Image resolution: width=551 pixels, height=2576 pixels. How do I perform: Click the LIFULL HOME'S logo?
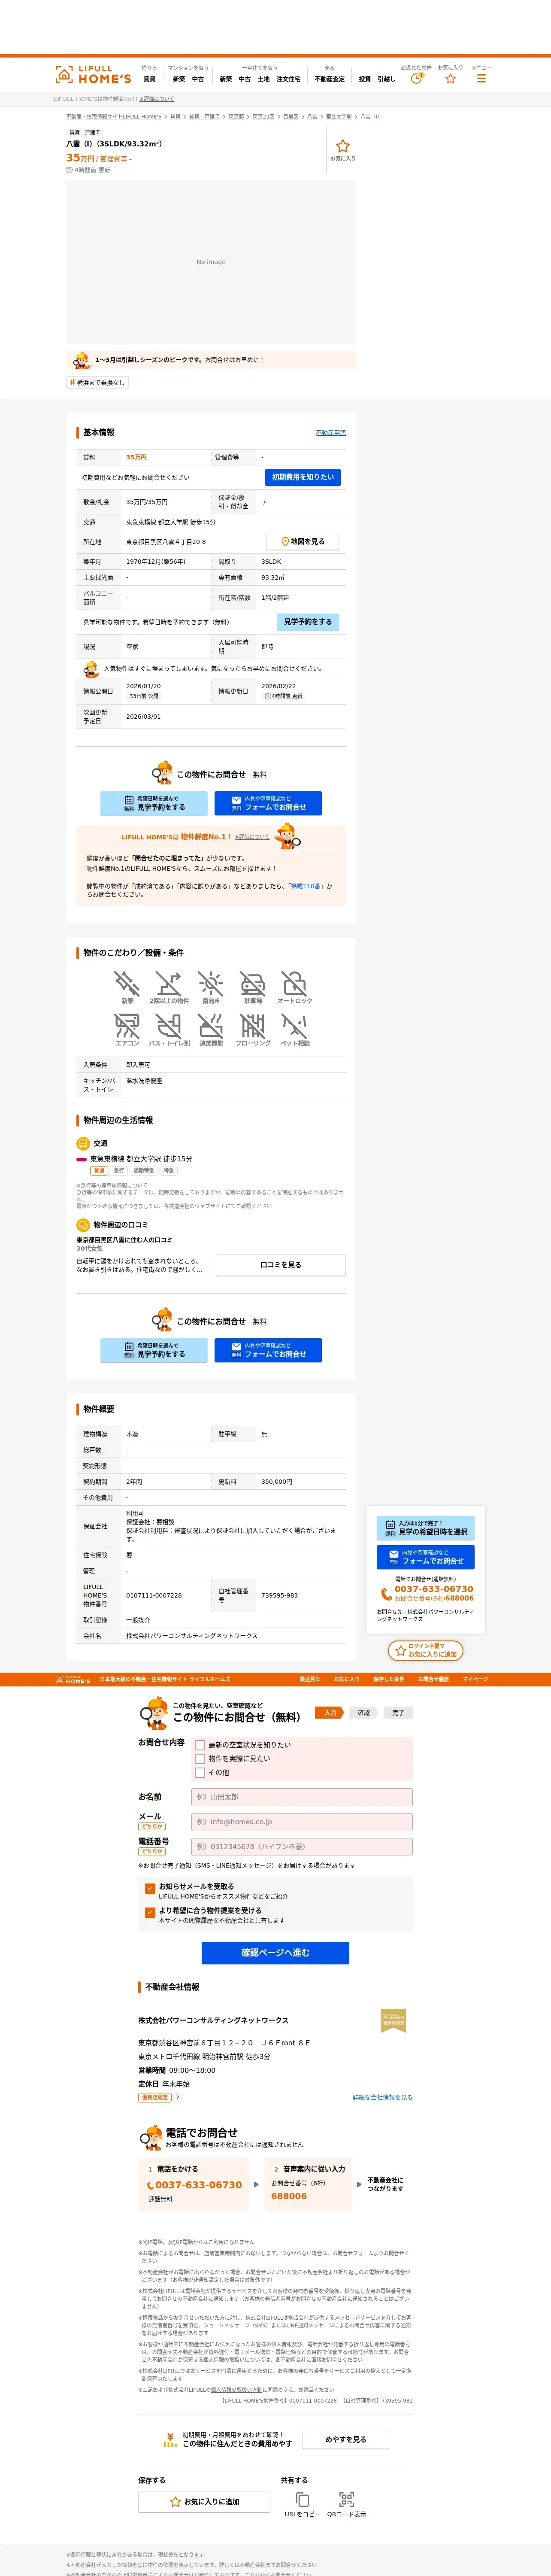click(93, 75)
